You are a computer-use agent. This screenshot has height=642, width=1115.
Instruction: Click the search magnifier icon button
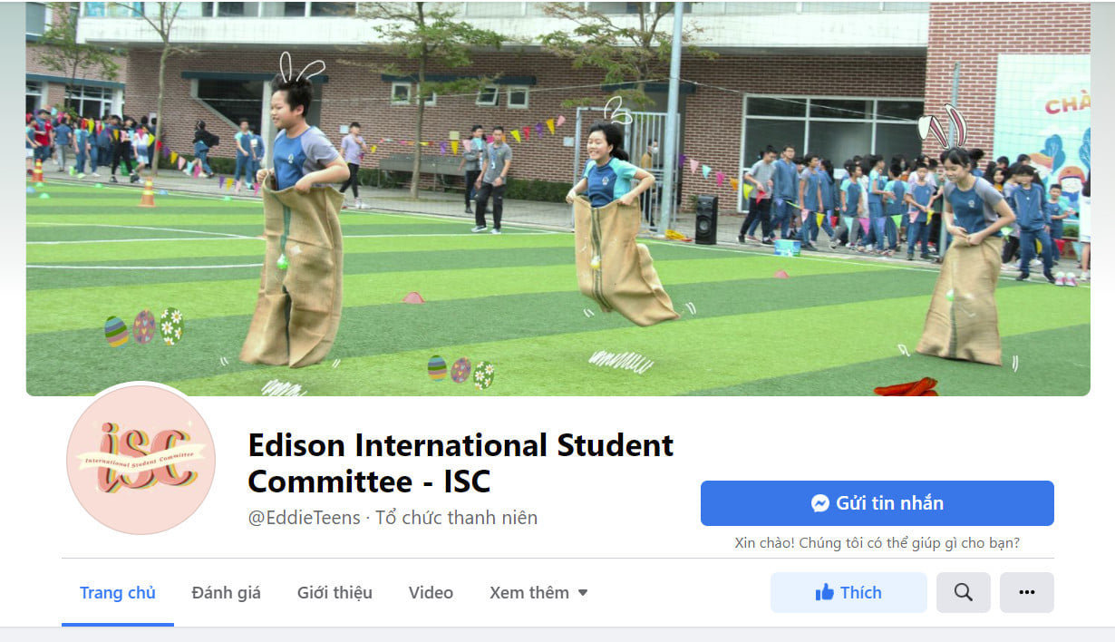pyautogui.click(x=963, y=592)
